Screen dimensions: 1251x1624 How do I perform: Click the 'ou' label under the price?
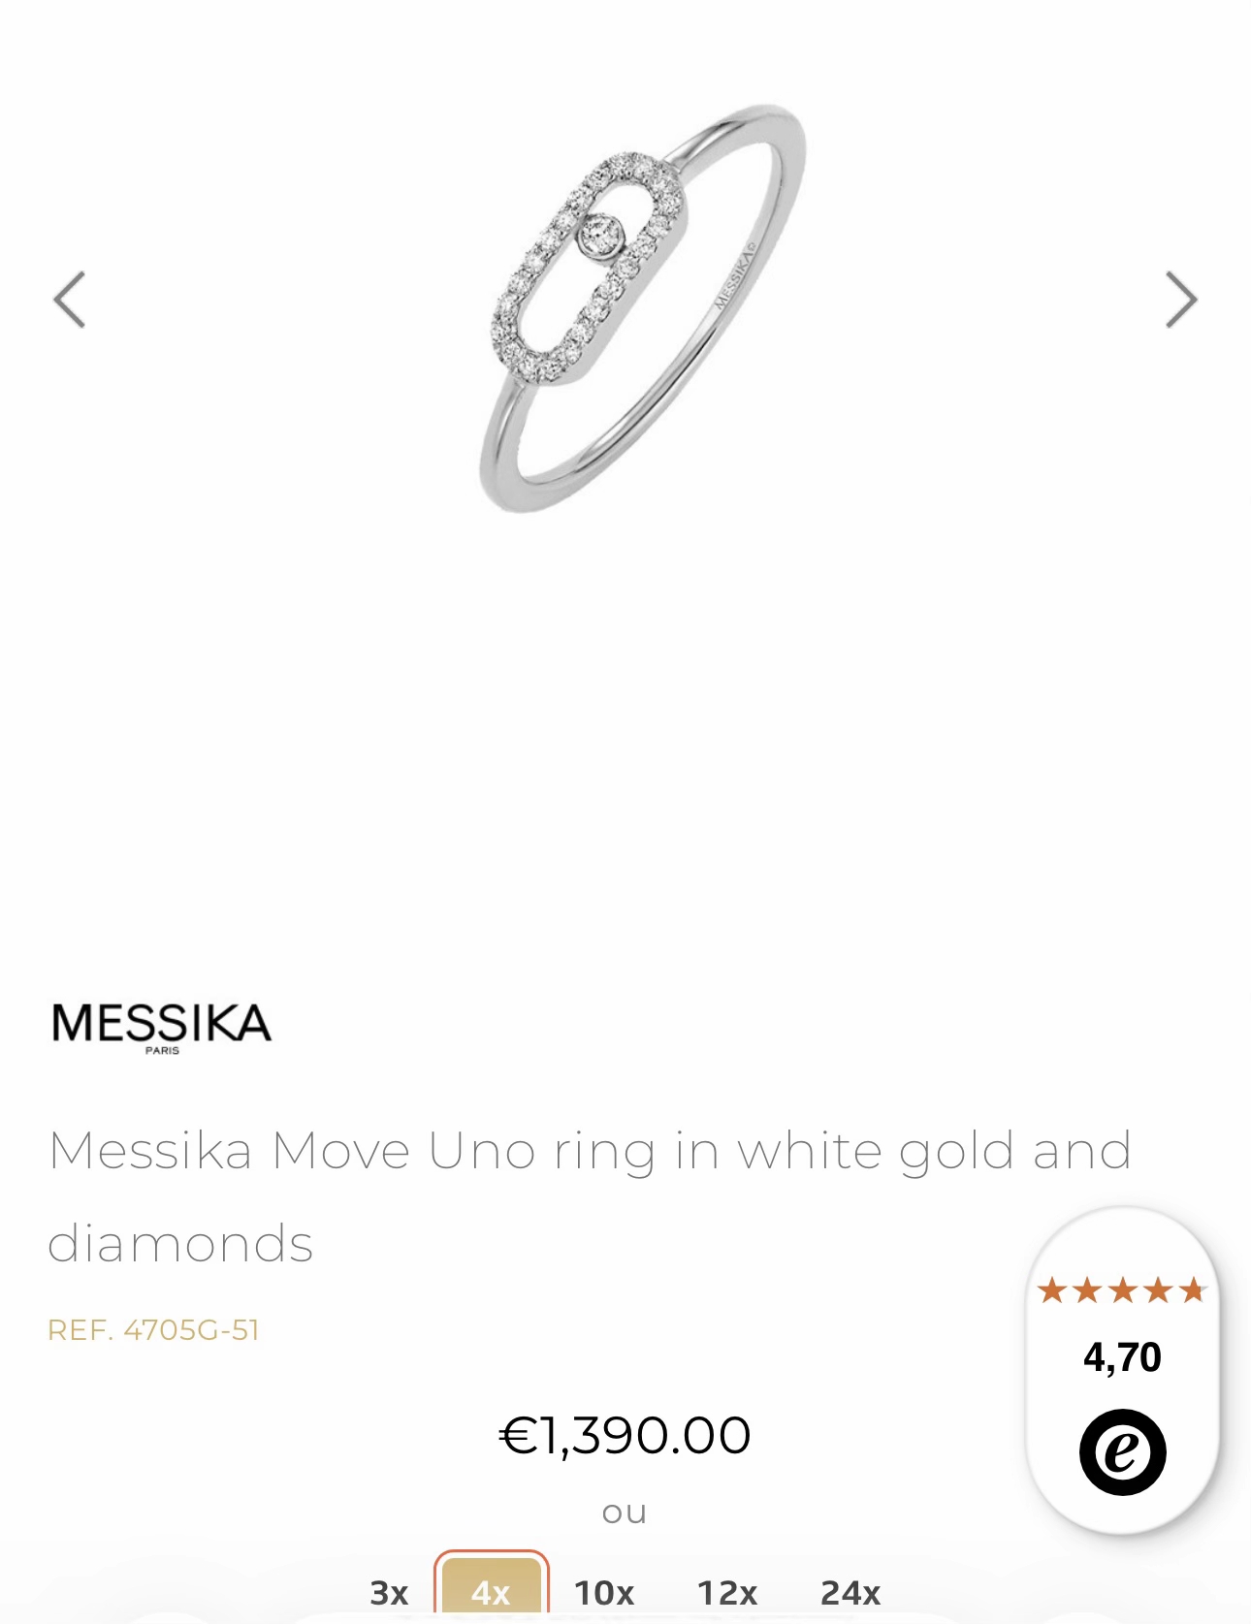point(625,1513)
